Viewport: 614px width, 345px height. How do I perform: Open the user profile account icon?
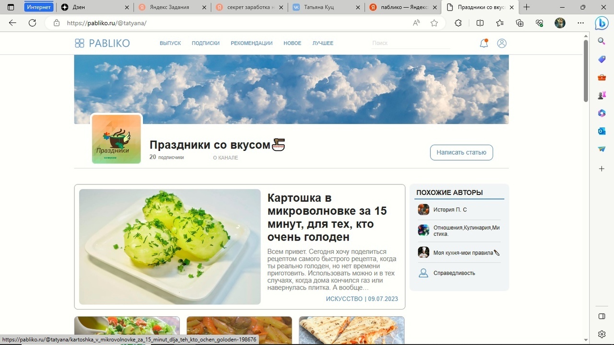click(502, 43)
